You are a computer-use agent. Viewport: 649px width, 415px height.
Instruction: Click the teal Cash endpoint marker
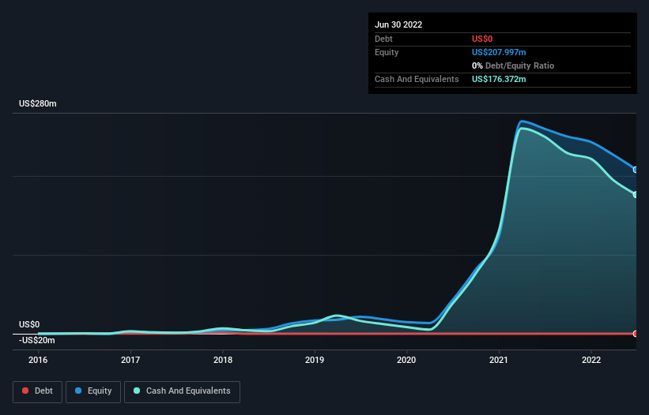coord(636,195)
